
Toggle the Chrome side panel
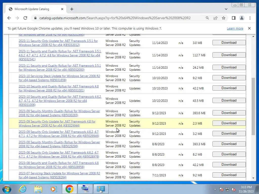point(233,18)
